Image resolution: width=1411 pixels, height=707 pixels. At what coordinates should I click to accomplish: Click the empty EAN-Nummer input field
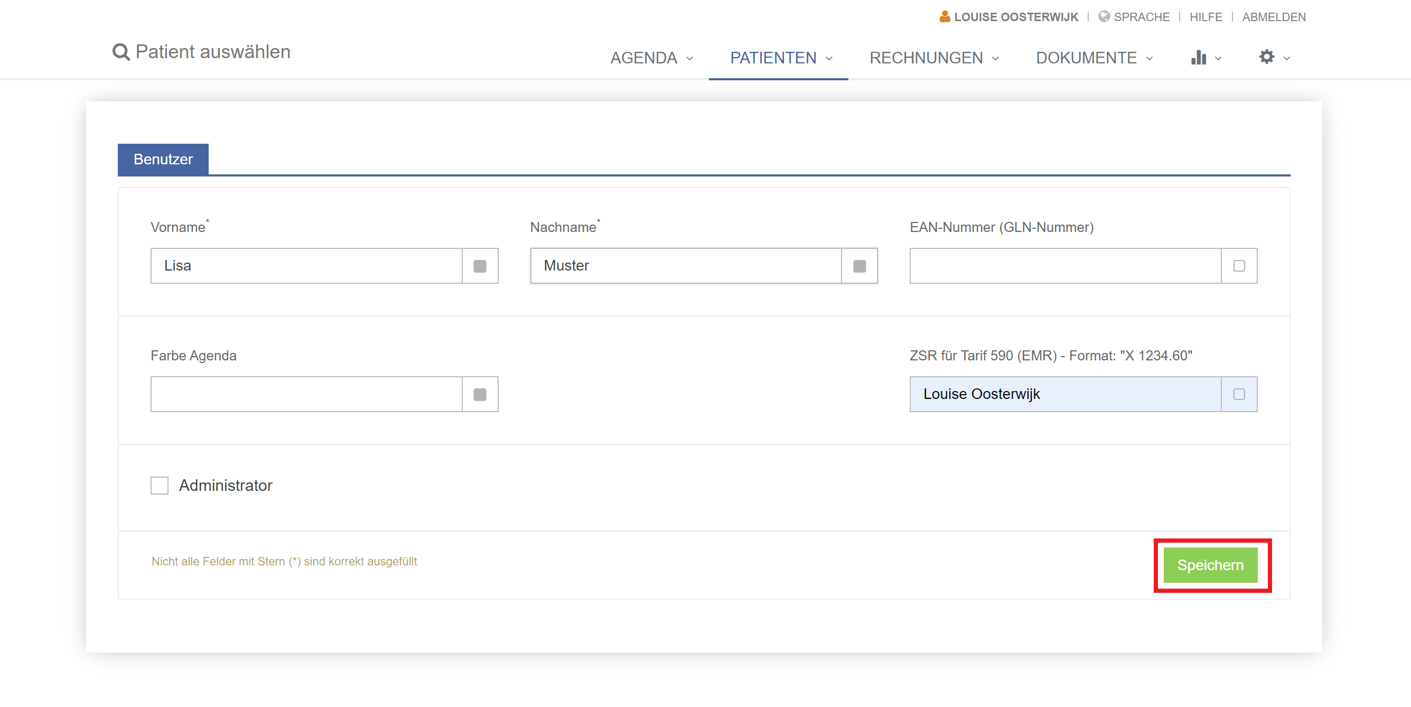(1066, 266)
